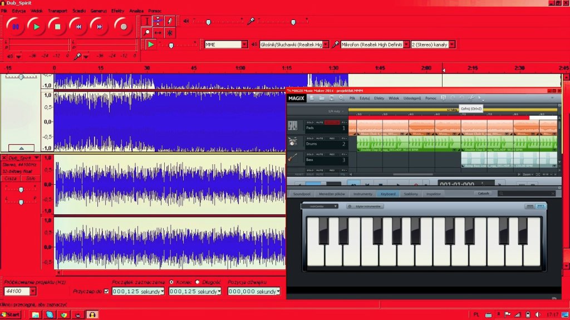Open the Skype icon on the taskbar
The height and width of the screenshot is (320, 570).
(50, 314)
